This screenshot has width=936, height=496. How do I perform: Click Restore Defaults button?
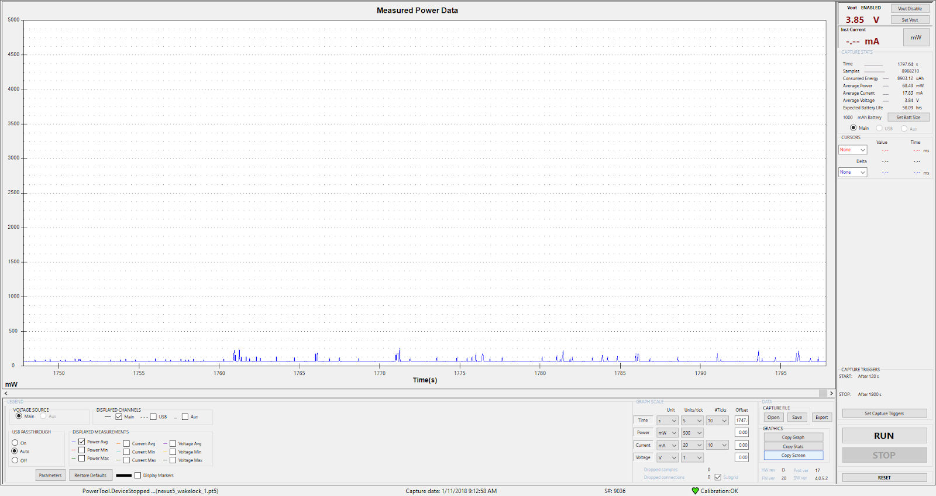coord(91,475)
